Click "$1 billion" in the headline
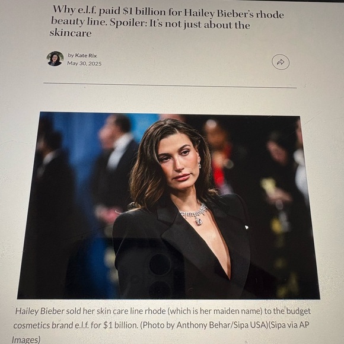Screen dimensions: 344x344 pos(144,11)
